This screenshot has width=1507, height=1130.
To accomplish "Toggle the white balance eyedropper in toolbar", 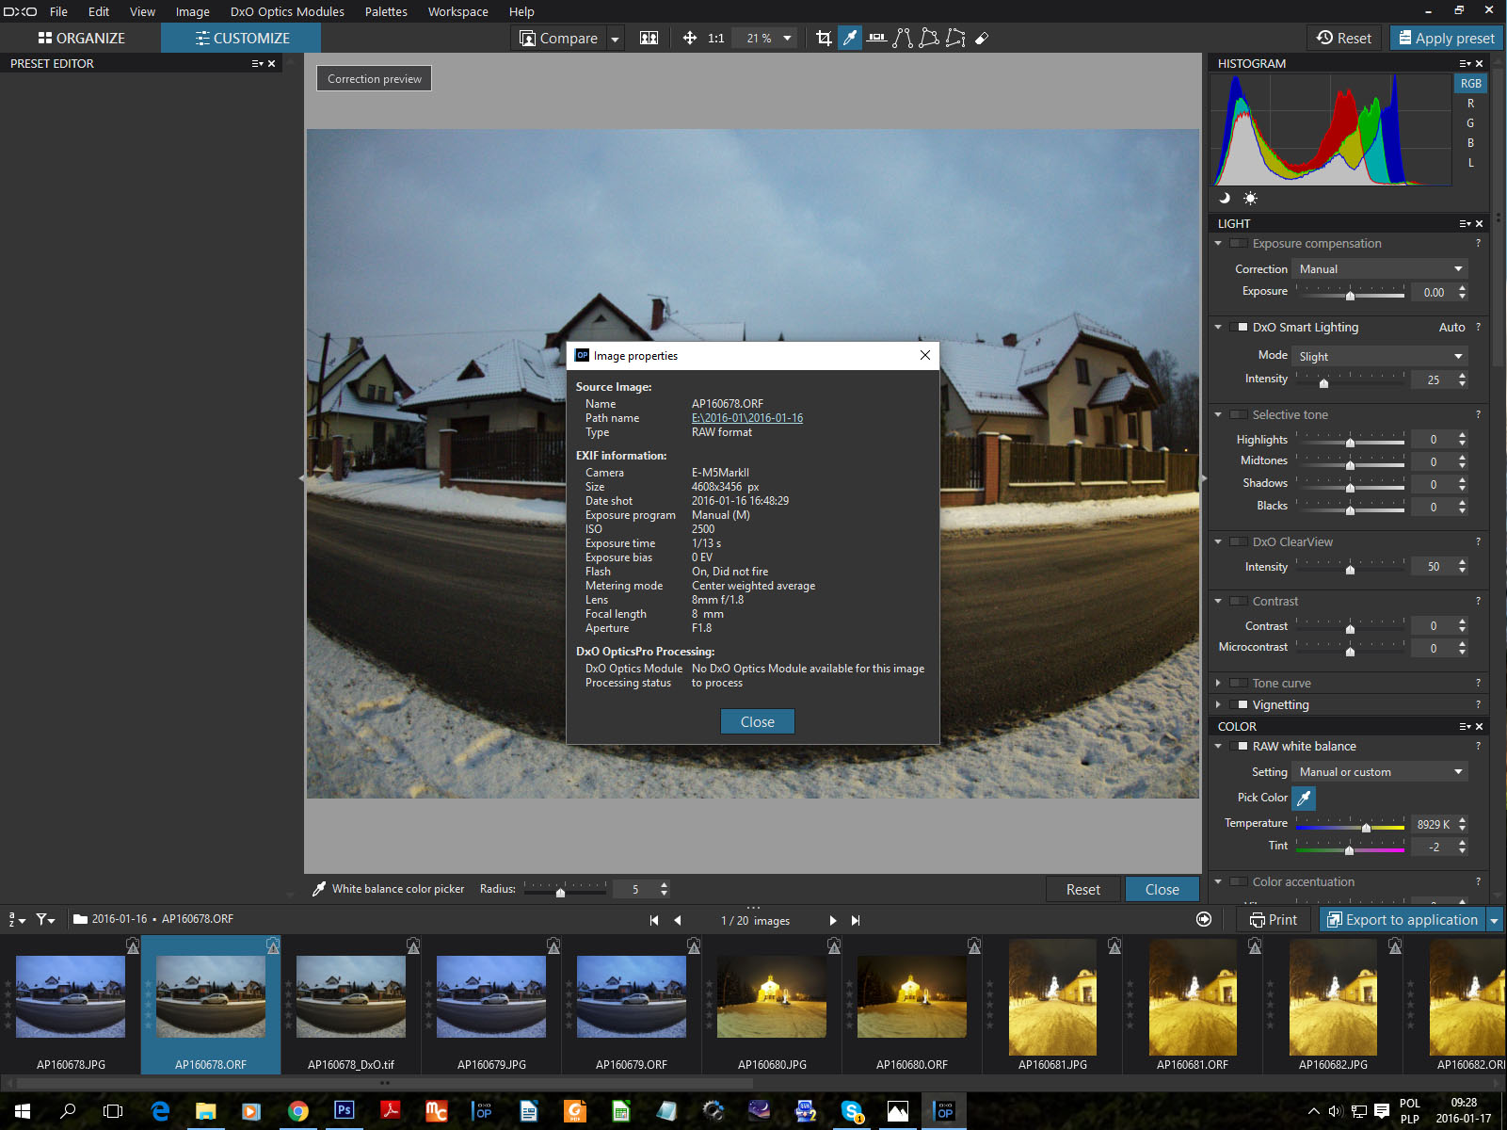I will [x=850, y=39].
